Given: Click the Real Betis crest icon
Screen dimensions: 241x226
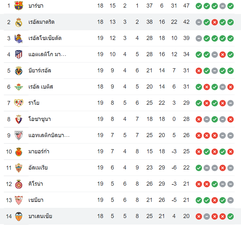Looking at the screenshot, I should (19, 87).
